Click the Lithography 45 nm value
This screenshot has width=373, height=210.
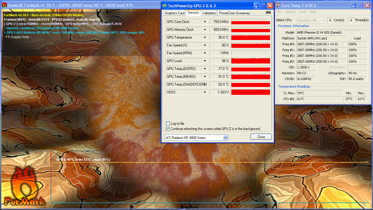pyautogui.click(x=357, y=73)
